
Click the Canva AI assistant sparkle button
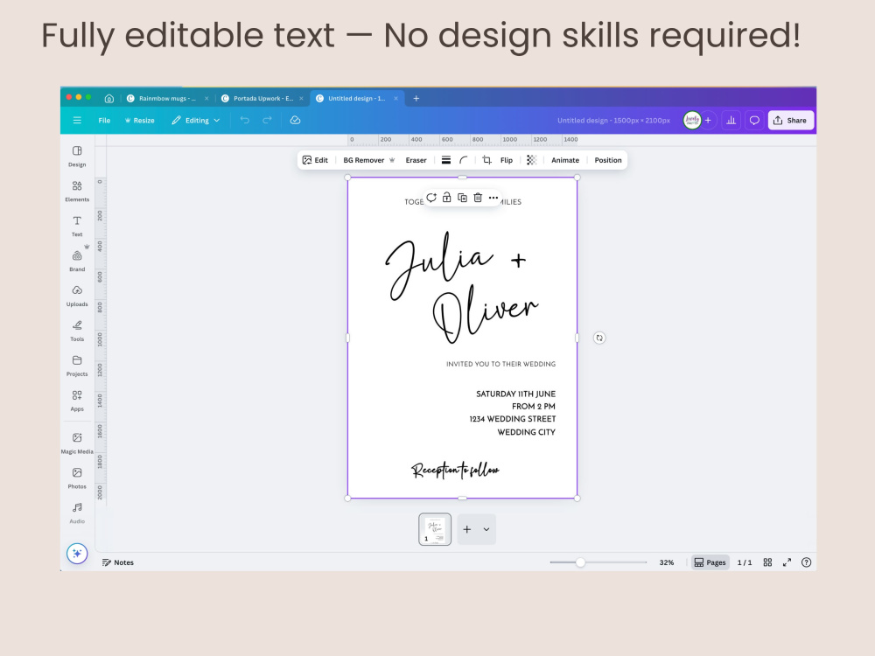point(77,554)
